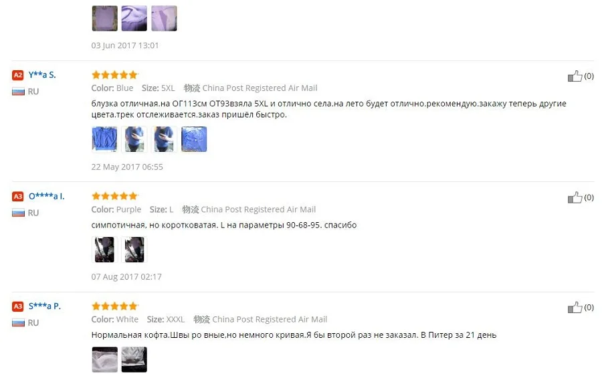This screenshot has height=374, width=602.
Task: Open reviewer profile Y**a S.
Action: click(42, 75)
